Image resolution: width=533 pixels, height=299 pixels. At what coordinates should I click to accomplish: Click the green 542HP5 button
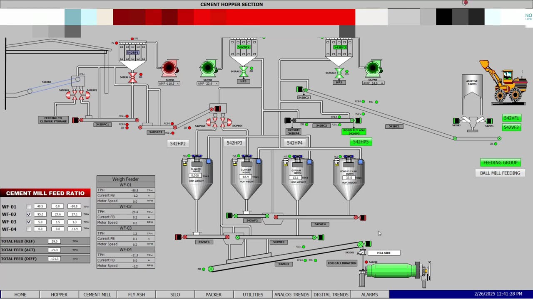(361, 142)
